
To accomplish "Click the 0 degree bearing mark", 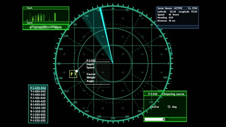I will click(x=168, y=64).
